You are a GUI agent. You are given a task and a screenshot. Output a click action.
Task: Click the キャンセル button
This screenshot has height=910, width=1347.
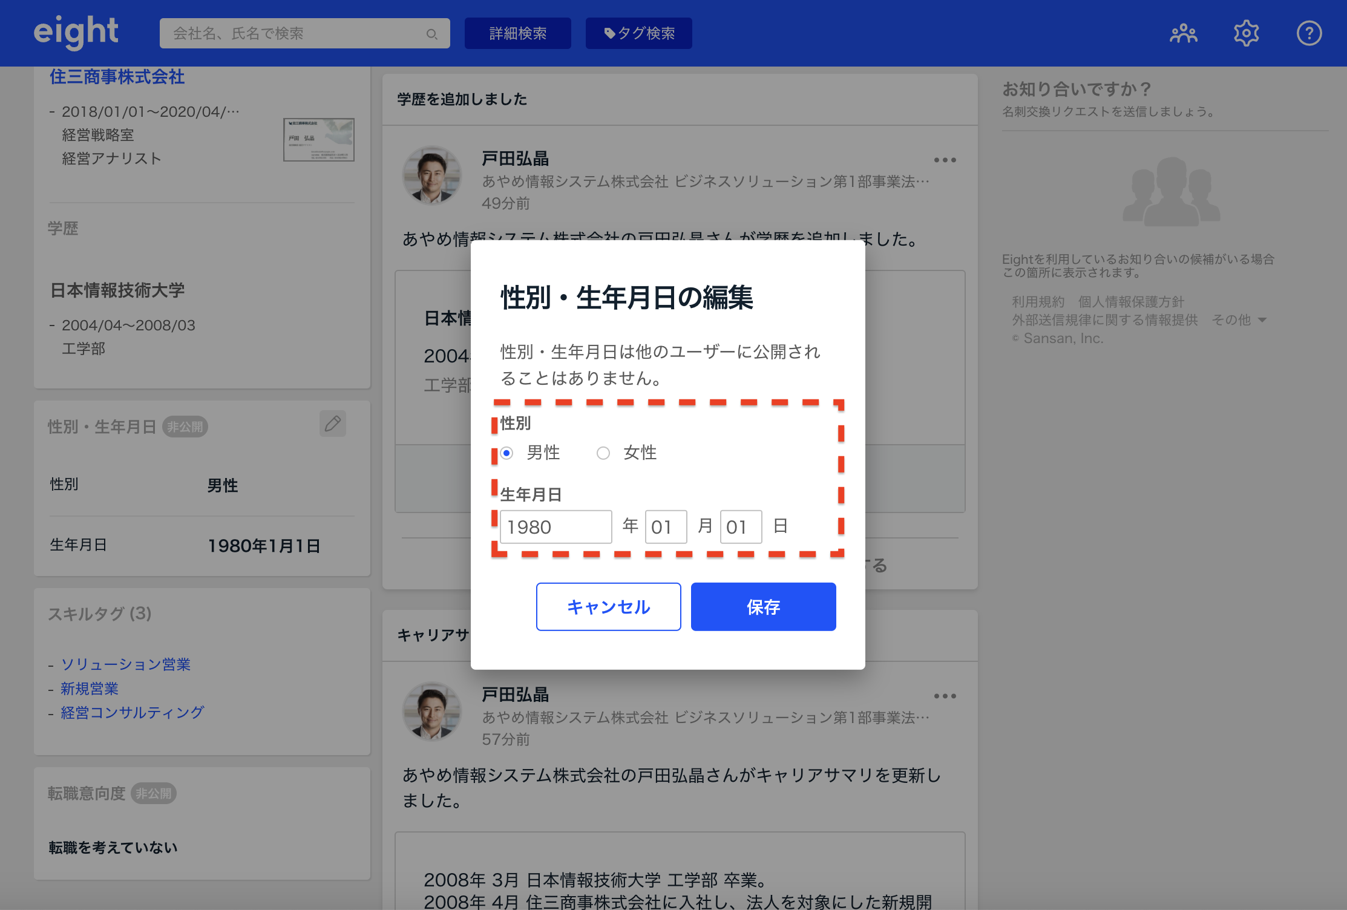pos(608,606)
